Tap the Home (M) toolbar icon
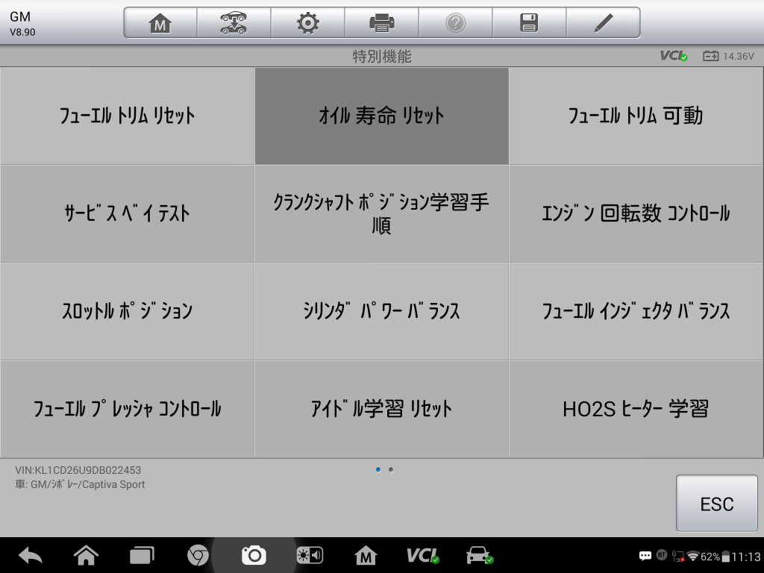Screen dimensions: 764x573 point(160,23)
